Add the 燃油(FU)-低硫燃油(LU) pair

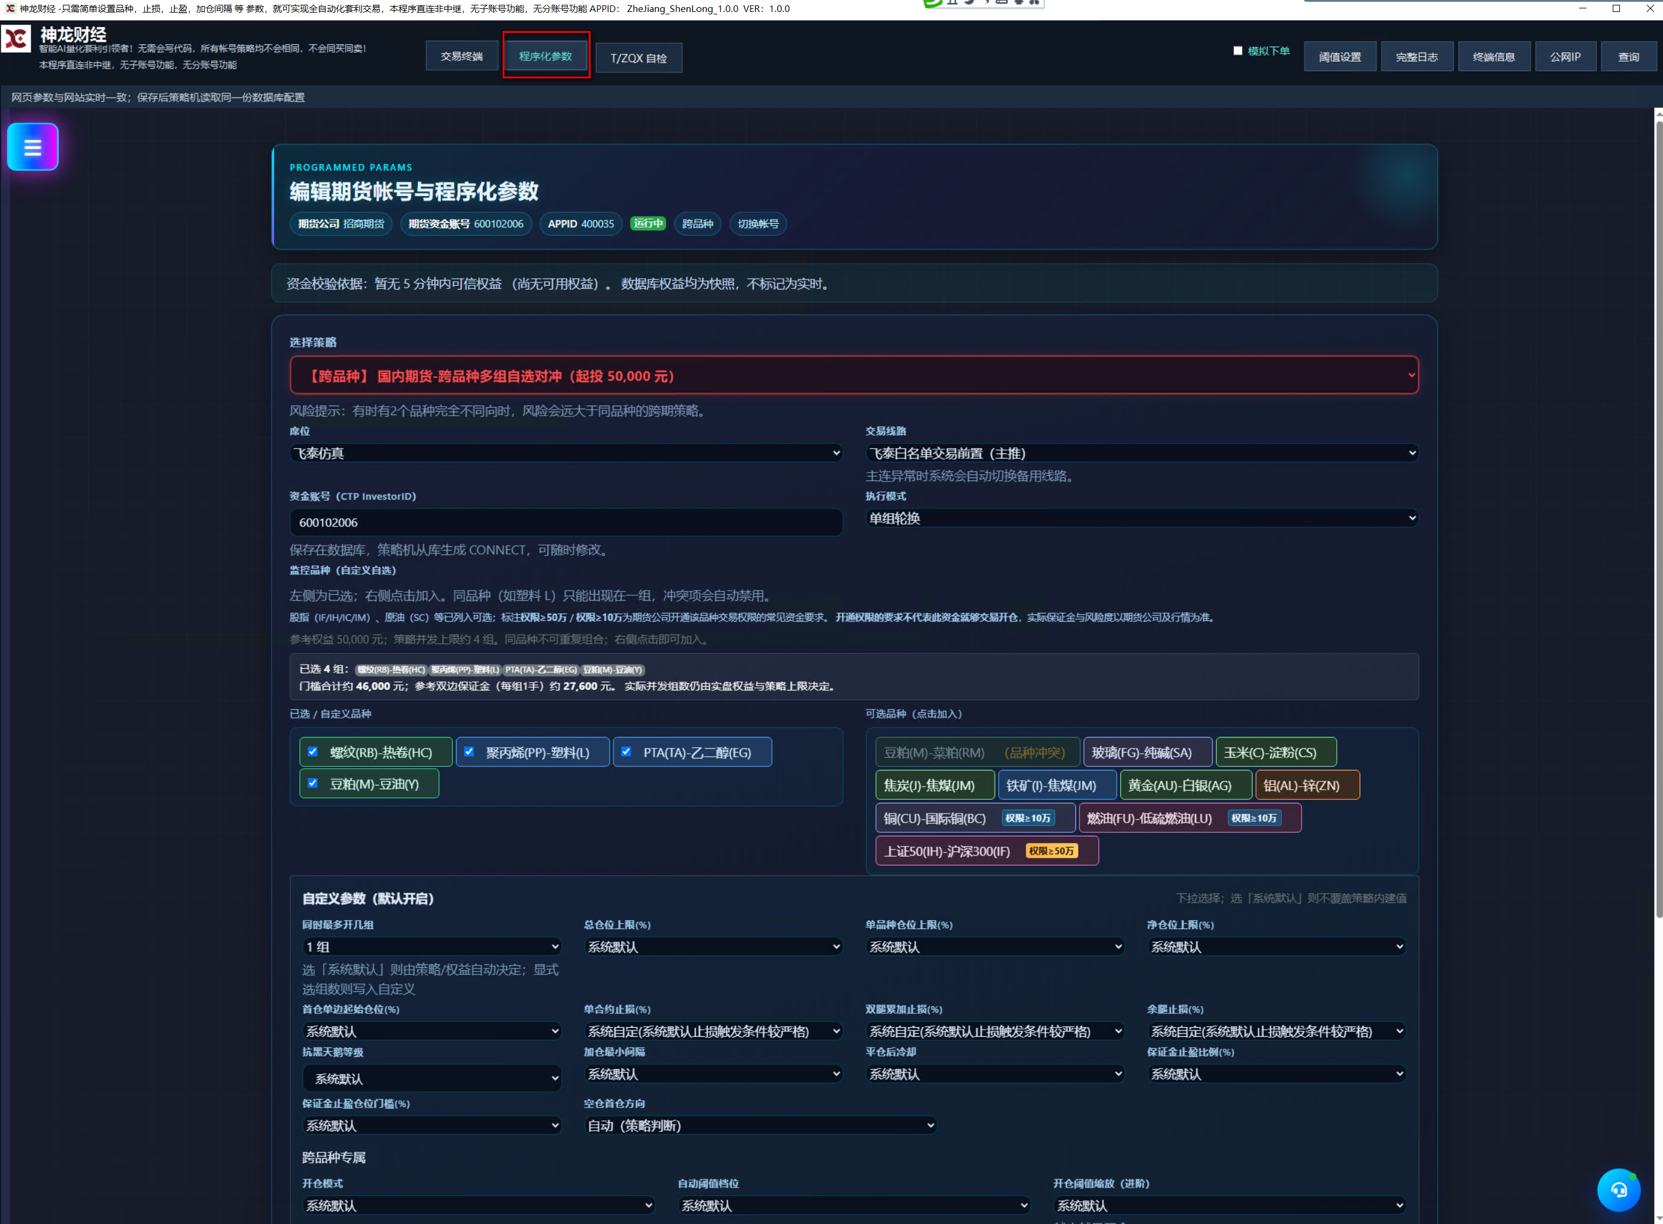[1190, 818]
